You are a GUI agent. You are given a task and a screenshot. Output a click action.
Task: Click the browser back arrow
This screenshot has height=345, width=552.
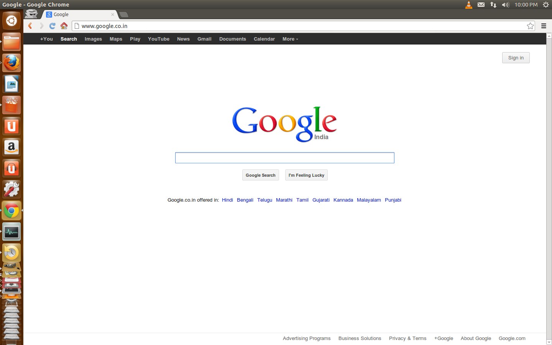(30, 26)
